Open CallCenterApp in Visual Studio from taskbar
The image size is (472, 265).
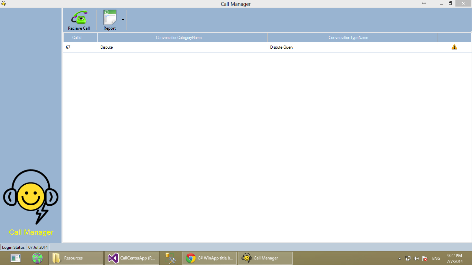[x=132, y=258]
